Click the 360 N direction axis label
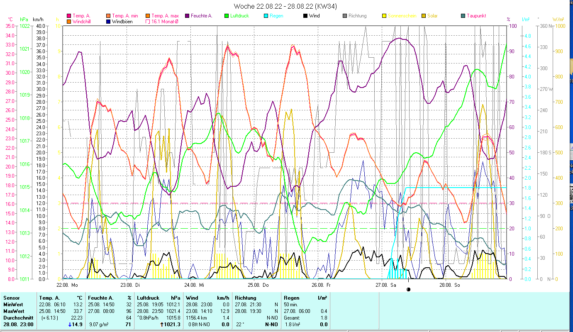573x332 pixels. (x=545, y=26)
